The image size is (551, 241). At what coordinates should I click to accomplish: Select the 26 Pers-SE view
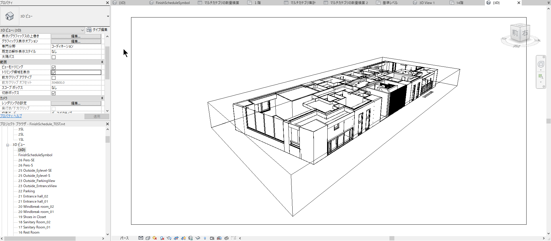coord(26,160)
